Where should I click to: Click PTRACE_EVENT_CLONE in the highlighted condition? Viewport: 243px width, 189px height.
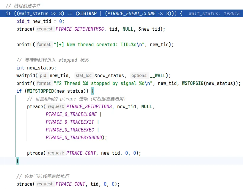click(x=131, y=13)
